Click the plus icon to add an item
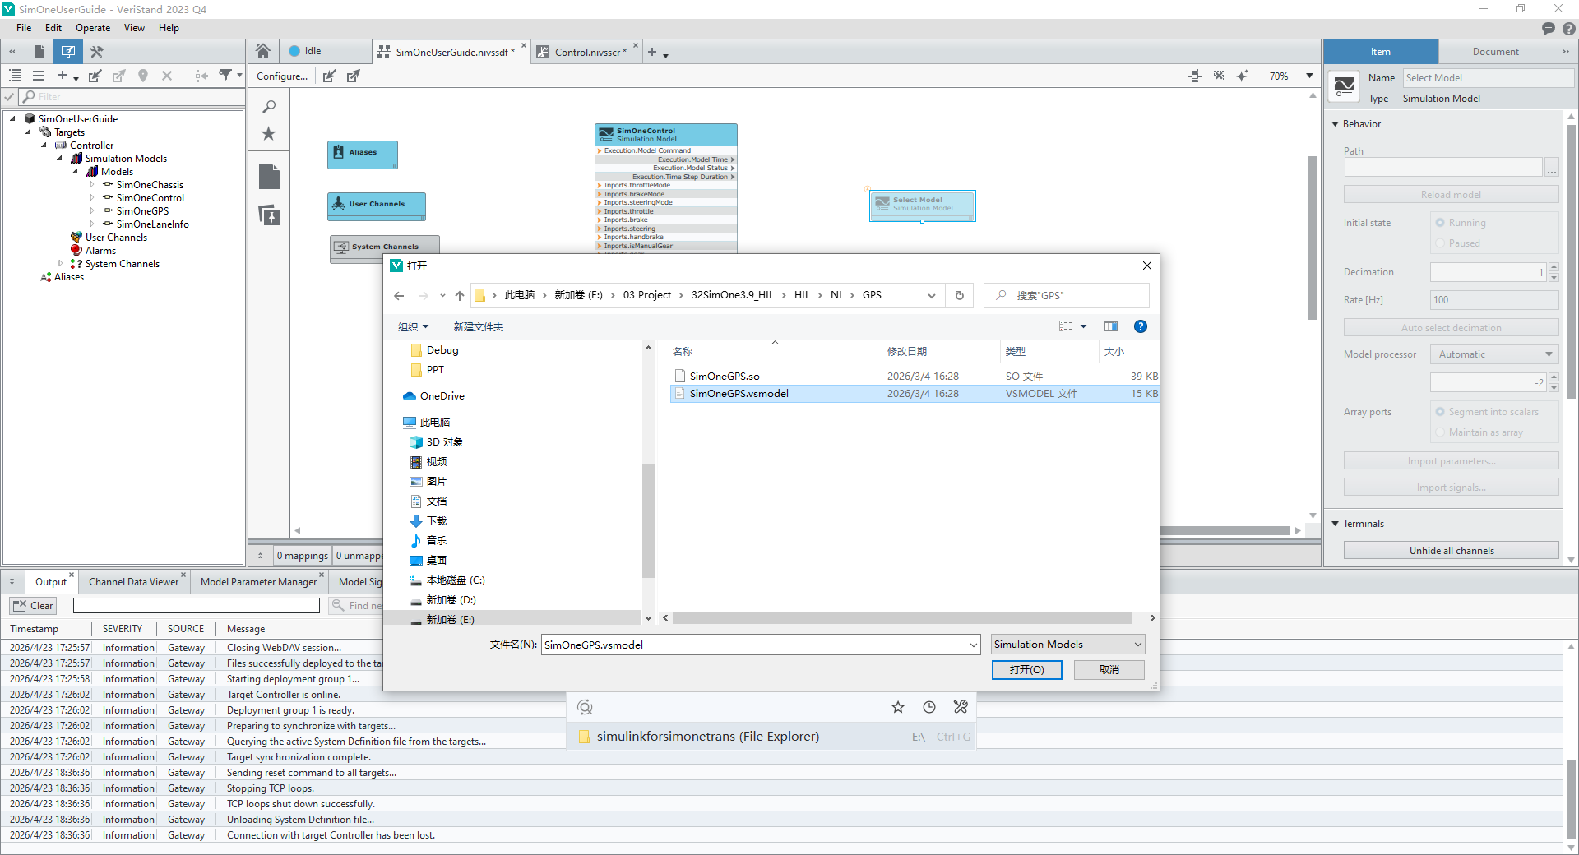This screenshot has width=1579, height=855. coord(62,76)
